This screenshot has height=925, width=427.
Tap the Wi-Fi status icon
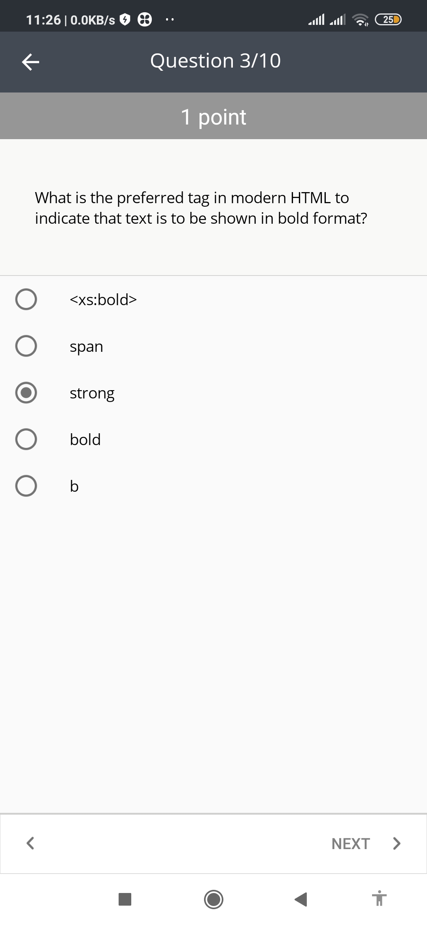pos(360,20)
